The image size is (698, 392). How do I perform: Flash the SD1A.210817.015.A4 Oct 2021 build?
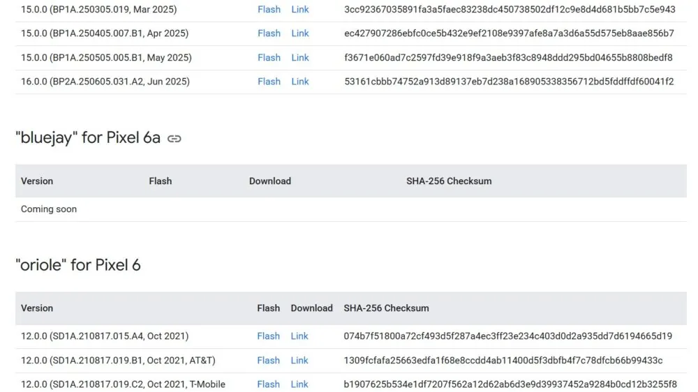269,336
